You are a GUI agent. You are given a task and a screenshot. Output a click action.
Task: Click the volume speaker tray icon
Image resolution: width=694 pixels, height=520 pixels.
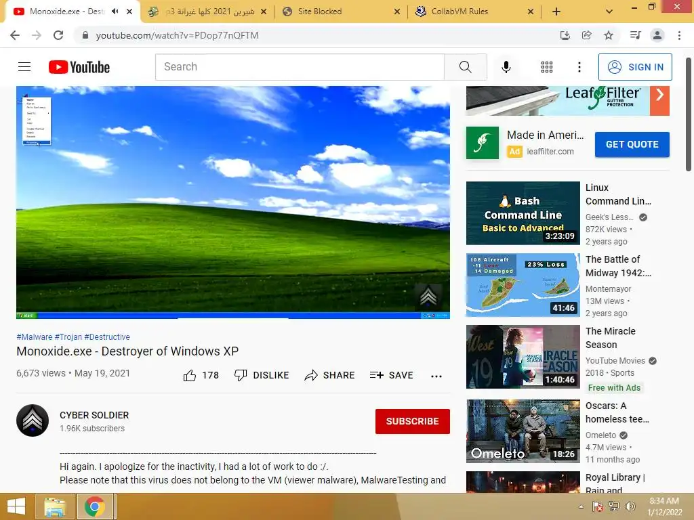pos(630,506)
